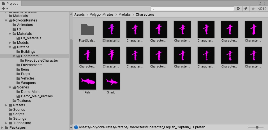
Task: Open the Project window three-dot options menu
Action: (x=264, y=3)
